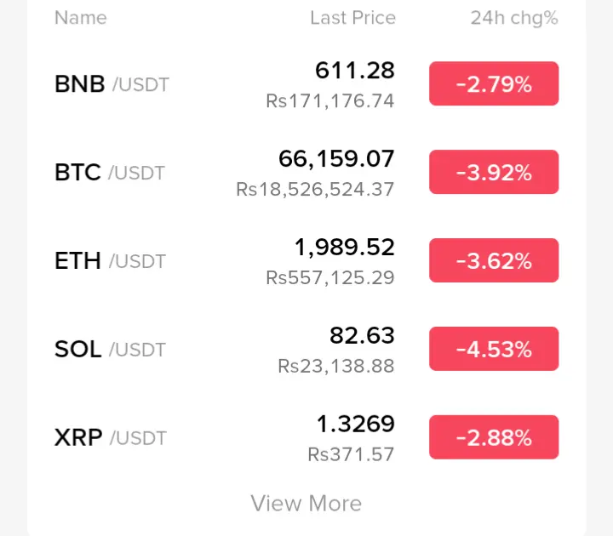Sort by the 24h chg% header
Image resolution: width=613 pixels, height=536 pixels.
click(514, 18)
